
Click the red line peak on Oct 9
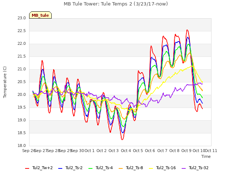point(187,30)
